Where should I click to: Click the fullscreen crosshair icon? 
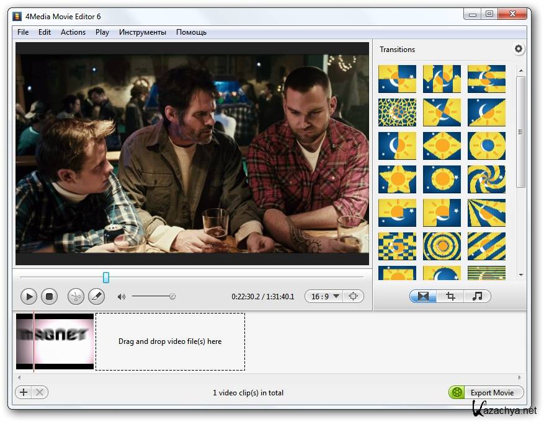click(353, 296)
